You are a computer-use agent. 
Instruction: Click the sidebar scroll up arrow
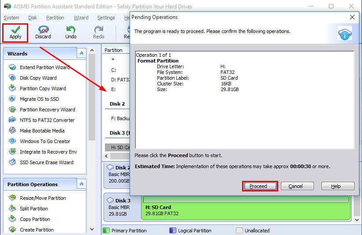(92, 50)
